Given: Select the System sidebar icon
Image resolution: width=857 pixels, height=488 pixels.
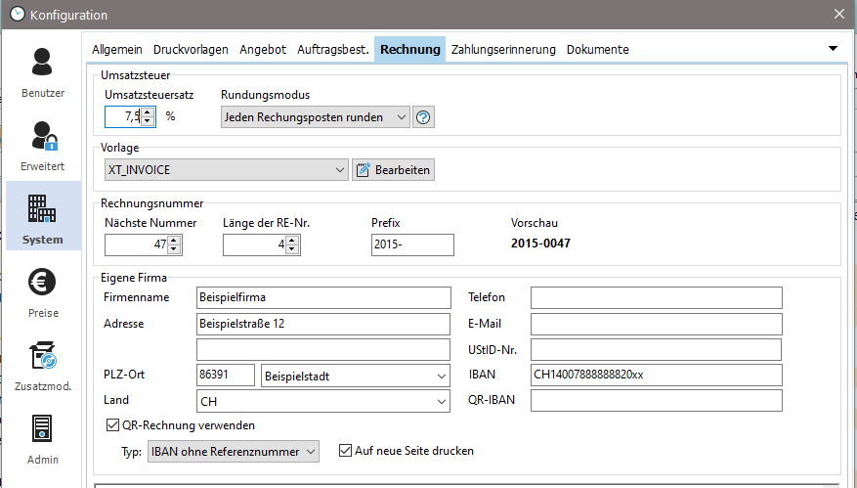Looking at the screenshot, I should coord(43,218).
